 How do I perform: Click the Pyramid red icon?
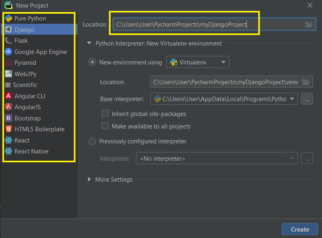pyautogui.click(x=8, y=63)
